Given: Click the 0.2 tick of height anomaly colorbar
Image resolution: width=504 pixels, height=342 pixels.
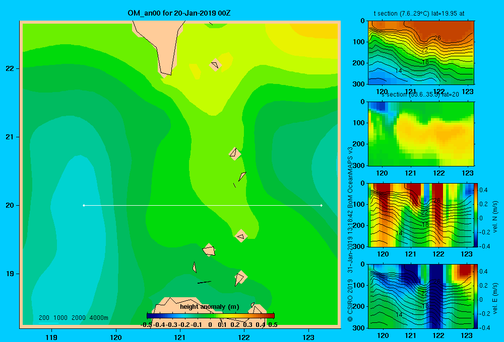Looking at the screenshot, I should [235, 325].
